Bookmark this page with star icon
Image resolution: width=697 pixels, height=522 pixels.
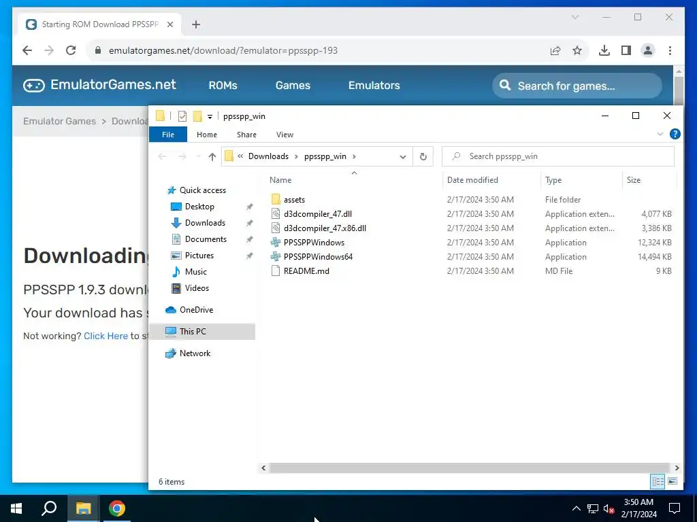[577, 50]
